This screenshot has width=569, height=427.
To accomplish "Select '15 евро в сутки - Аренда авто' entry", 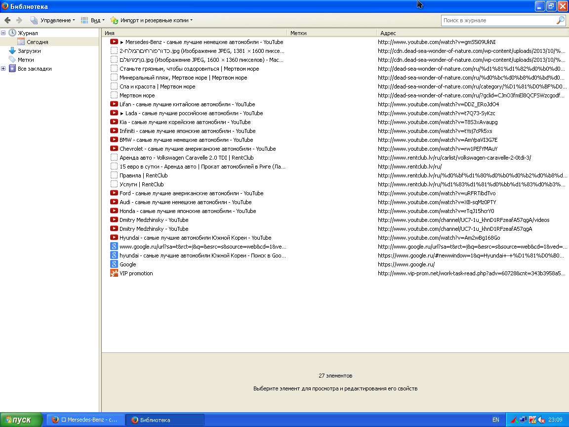I will 203,166.
